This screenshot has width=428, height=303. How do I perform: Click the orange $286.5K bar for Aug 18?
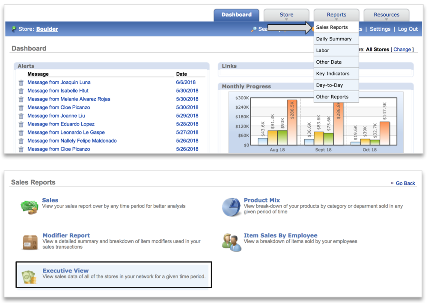coord(292,122)
